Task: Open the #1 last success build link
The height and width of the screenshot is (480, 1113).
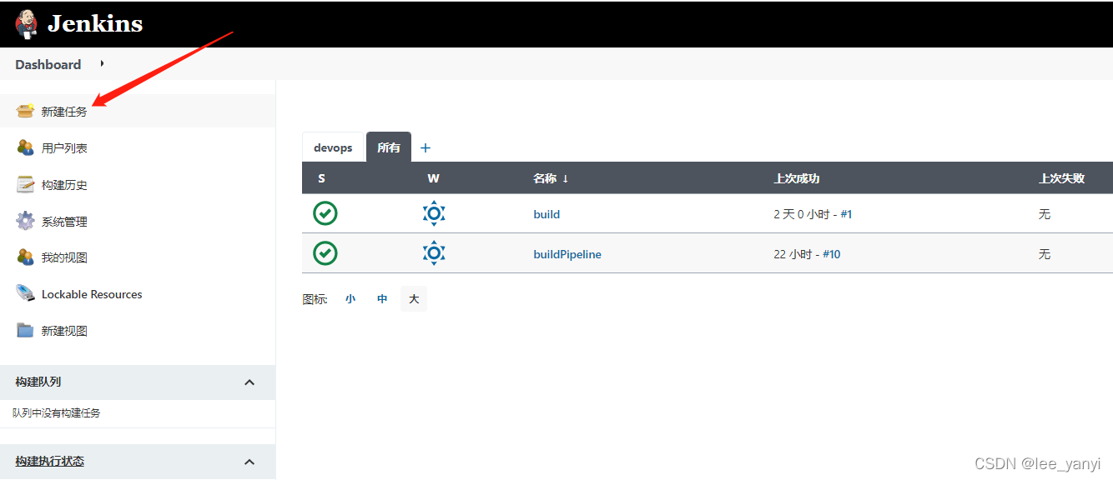Action: click(x=846, y=214)
